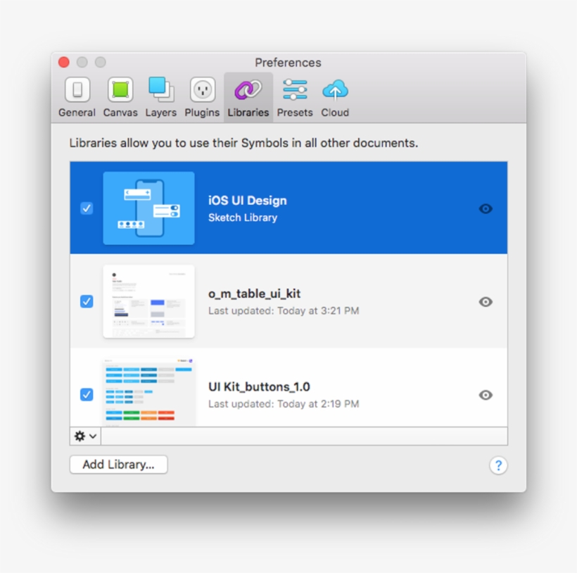Toggle the UI Kit_buttons_1.0 checkbox
This screenshot has height=573, width=577.
click(x=87, y=395)
